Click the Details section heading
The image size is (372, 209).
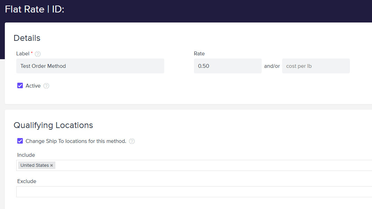27,38
